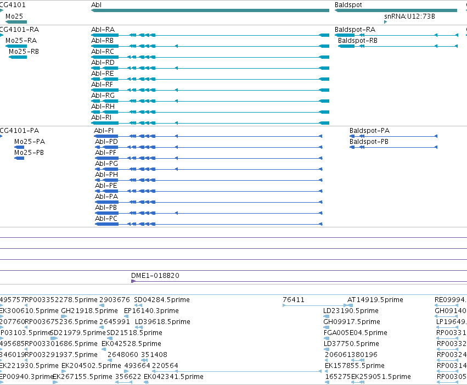The image size is (467, 385).
Task: Select the LD37750.5prime EST label
Action: (x=351, y=344)
